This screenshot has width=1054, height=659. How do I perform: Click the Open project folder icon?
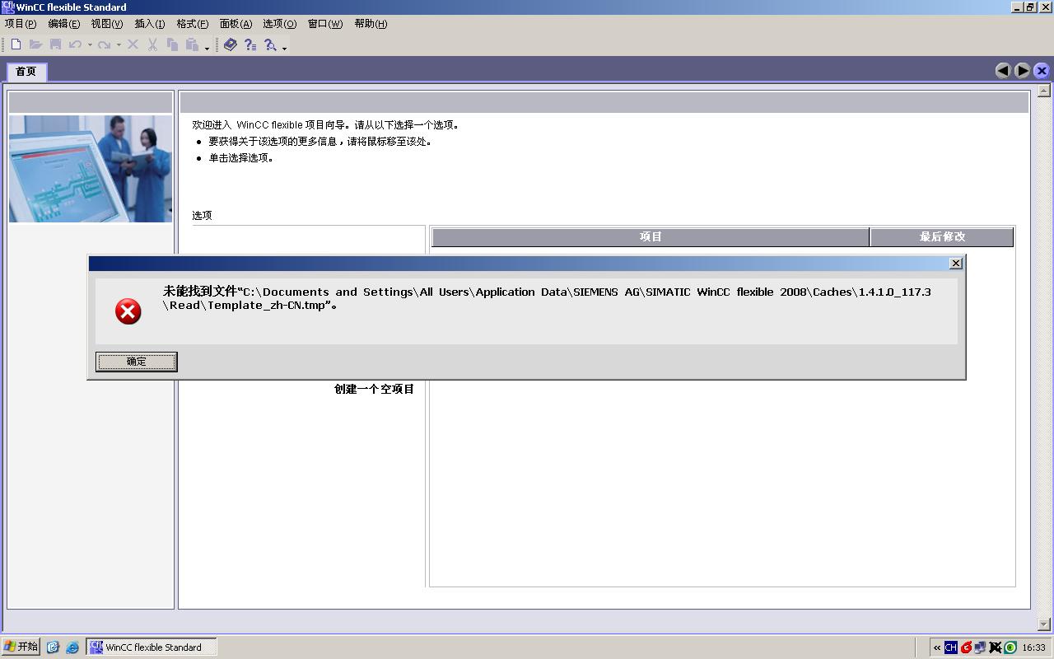tap(35, 44)
